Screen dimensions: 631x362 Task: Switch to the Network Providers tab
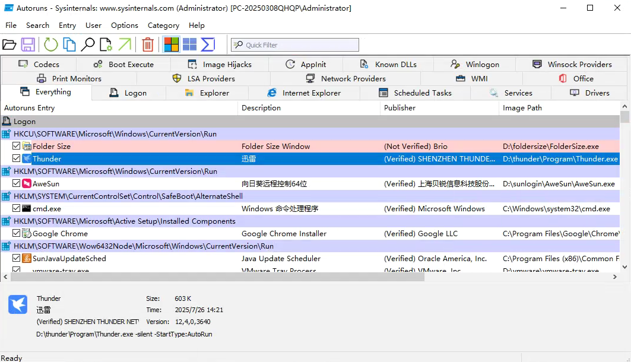click(345, 78)
